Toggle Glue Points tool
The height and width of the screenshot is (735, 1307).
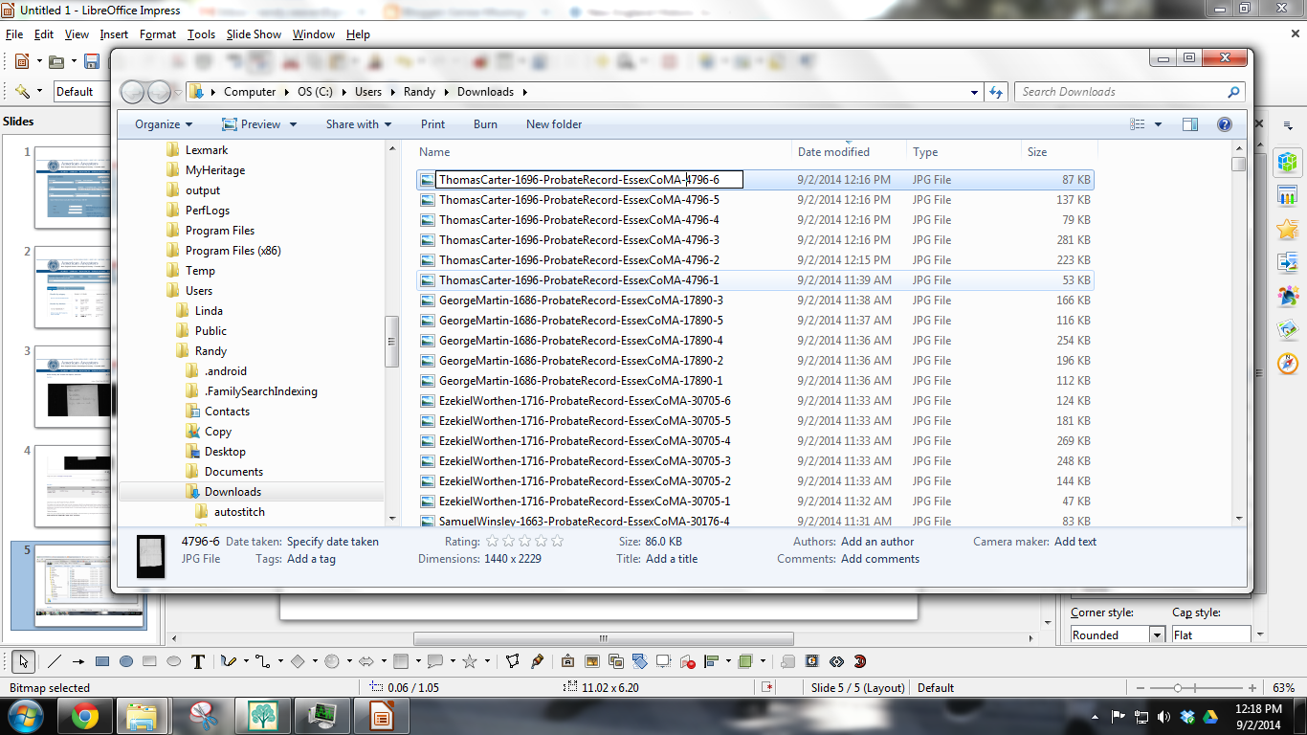pyautogui.click(x=537, y=660)
